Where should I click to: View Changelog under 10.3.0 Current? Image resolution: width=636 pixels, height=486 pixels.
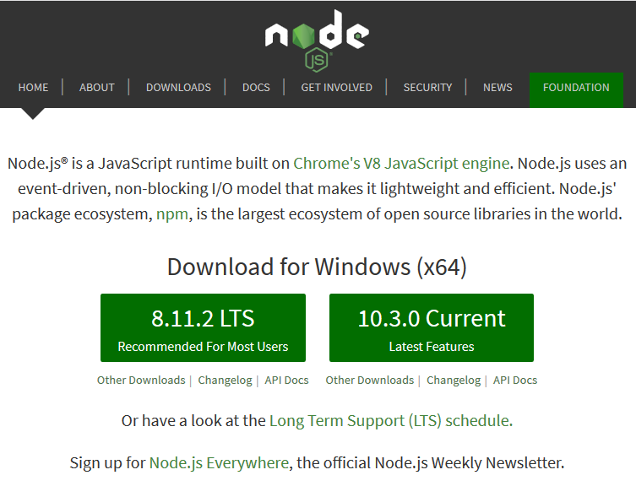[x=454, y=381]
